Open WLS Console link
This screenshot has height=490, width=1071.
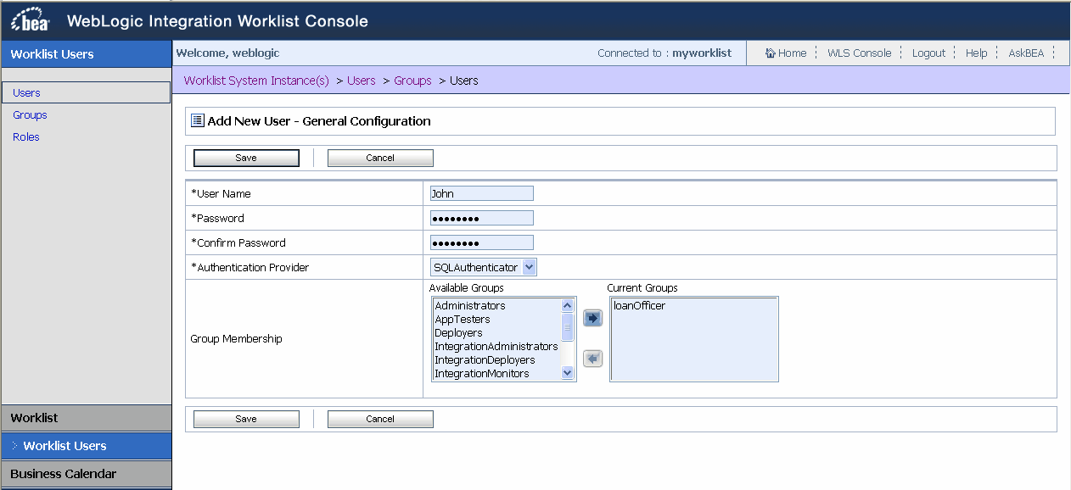click(x=859, y=53)
